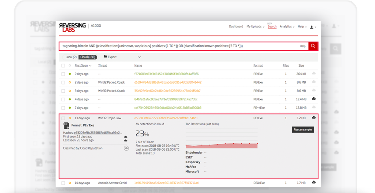Open sample 35c92fe9ec60c2bd640de35235954e78d04f5ab7

coord(167,91)
